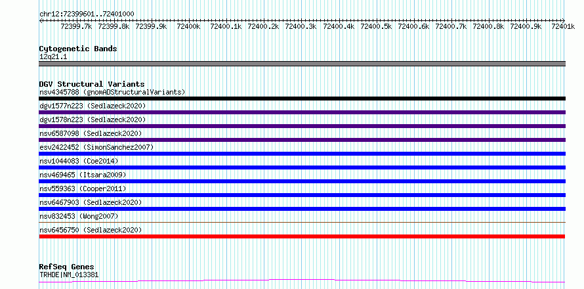
Task: Click the red nsv6456750 variant bar
Action: (x=302, y=236)
